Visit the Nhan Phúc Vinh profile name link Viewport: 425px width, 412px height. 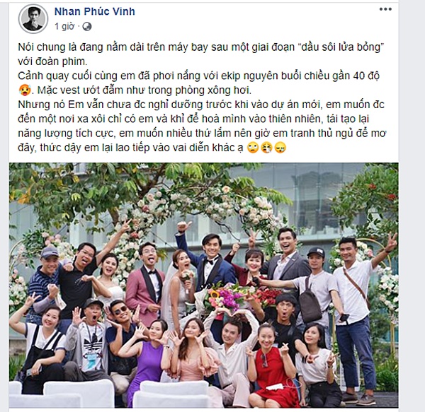coord(95,11)
